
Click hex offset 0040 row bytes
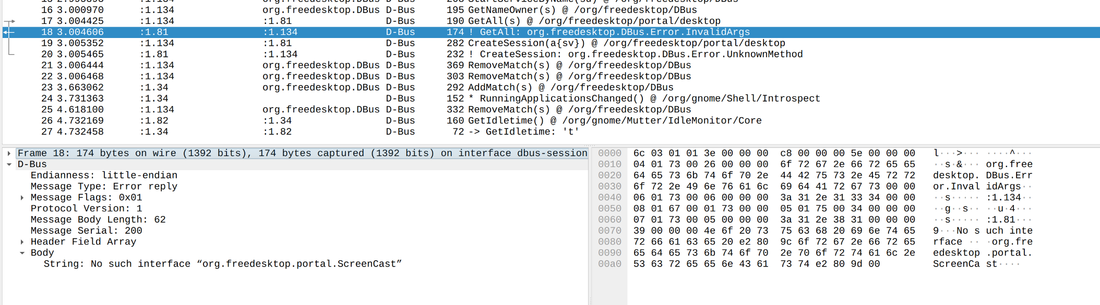coord(774,197)
